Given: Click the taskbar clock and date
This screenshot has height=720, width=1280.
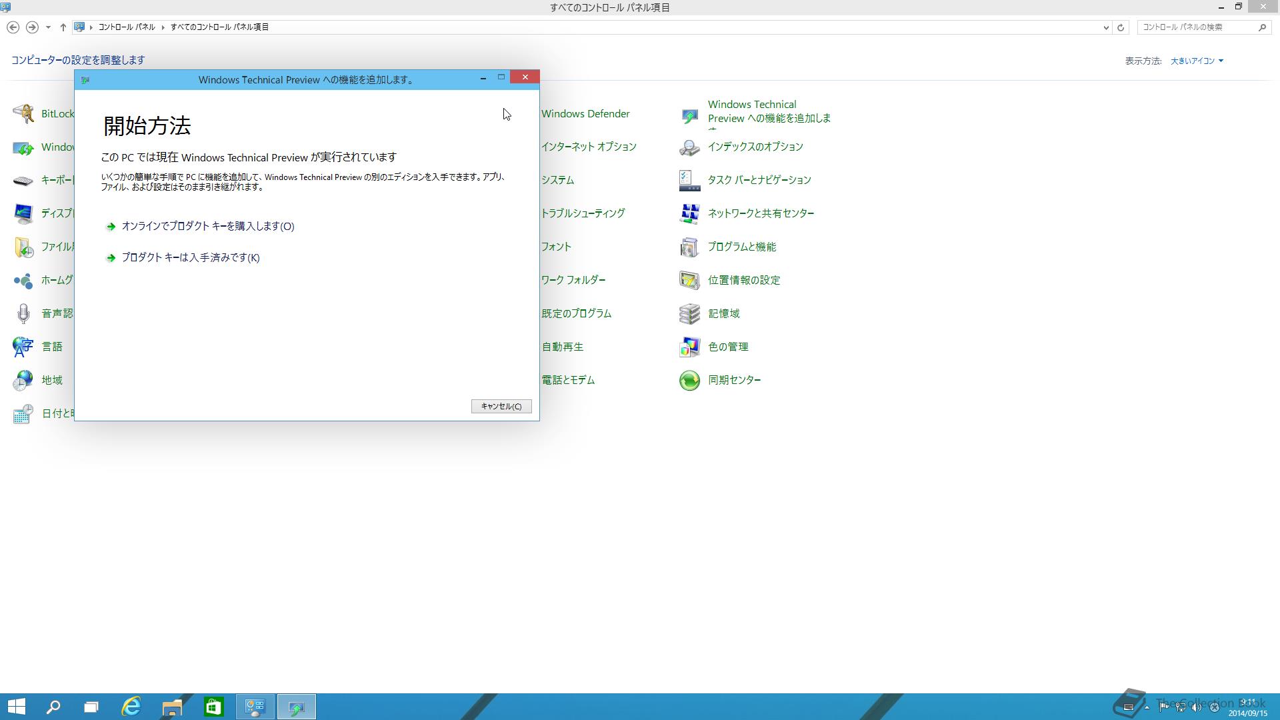Looking at the screenshot, I should (x=1248, y=708).
